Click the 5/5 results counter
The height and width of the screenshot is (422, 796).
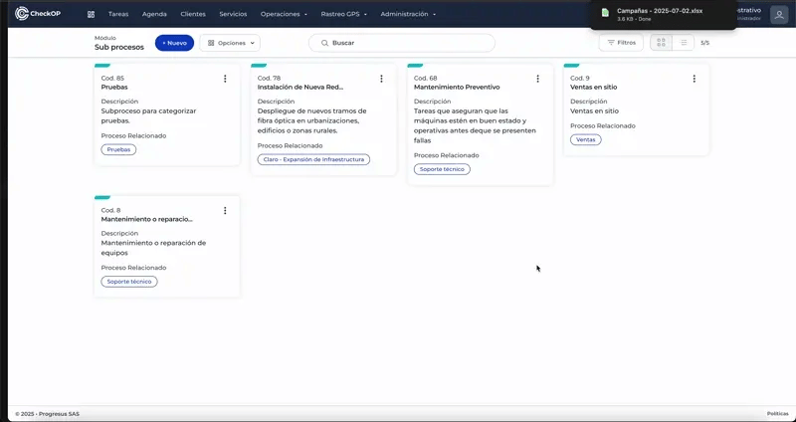coord(704,43)
